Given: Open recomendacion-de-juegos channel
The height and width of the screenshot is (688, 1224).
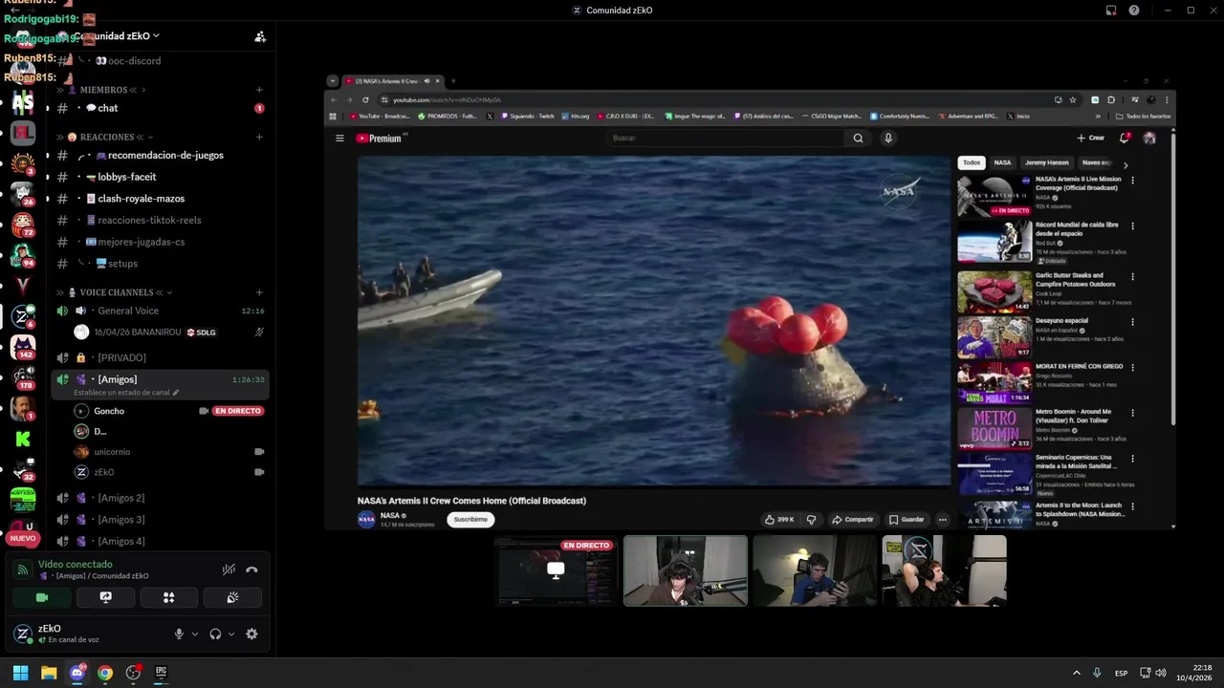Looking at the screenshot, I should 159,155.
